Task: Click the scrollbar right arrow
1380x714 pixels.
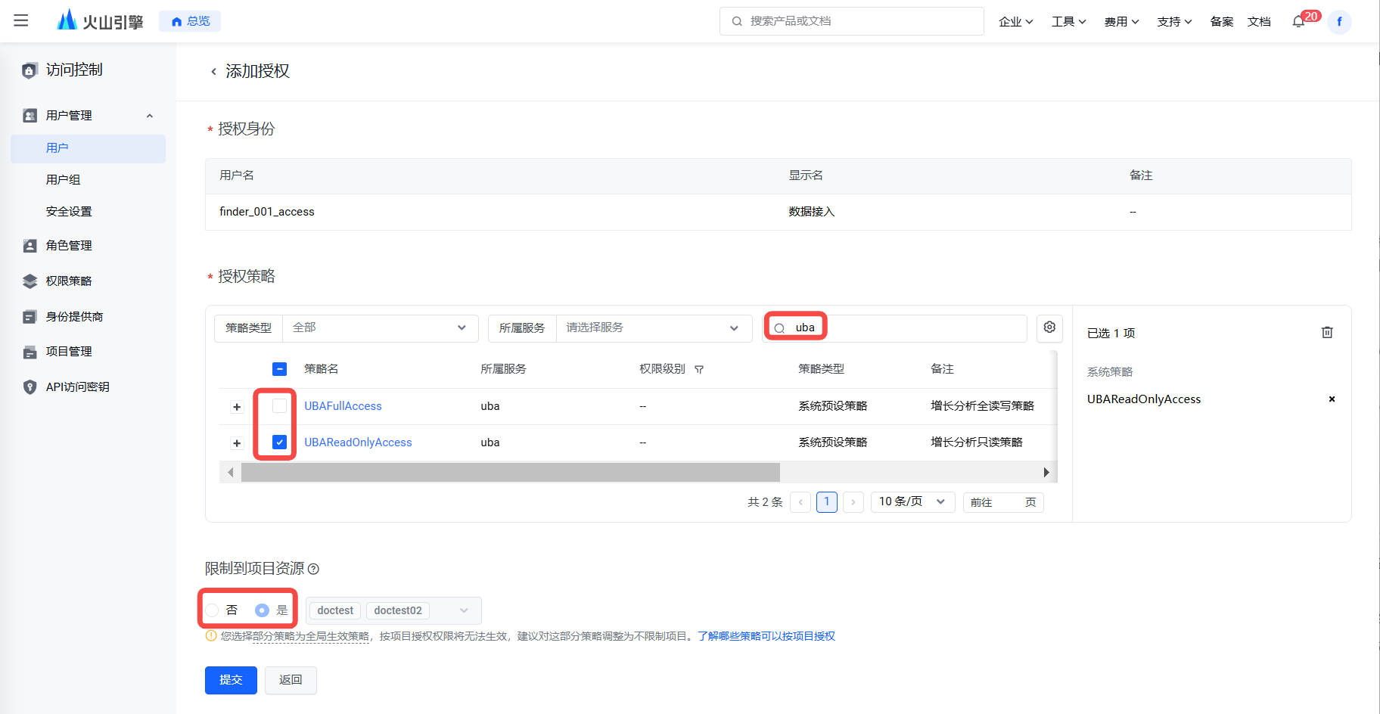Action: click(1046, 473)
